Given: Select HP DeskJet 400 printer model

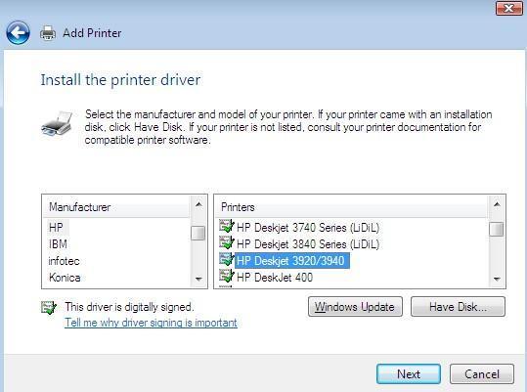Looking at the screenshot, I should tap(275, 278).
